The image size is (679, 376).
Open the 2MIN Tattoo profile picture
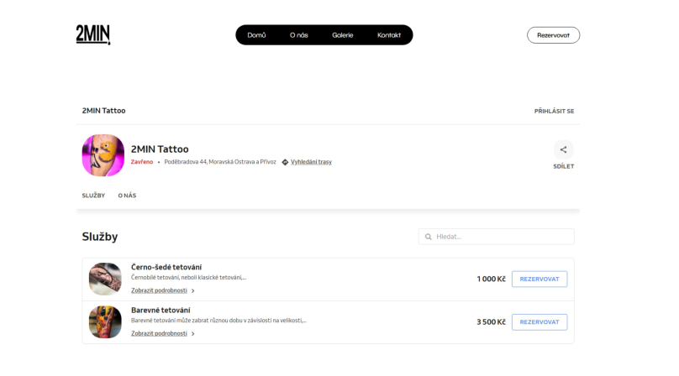[x=103, y=155]
